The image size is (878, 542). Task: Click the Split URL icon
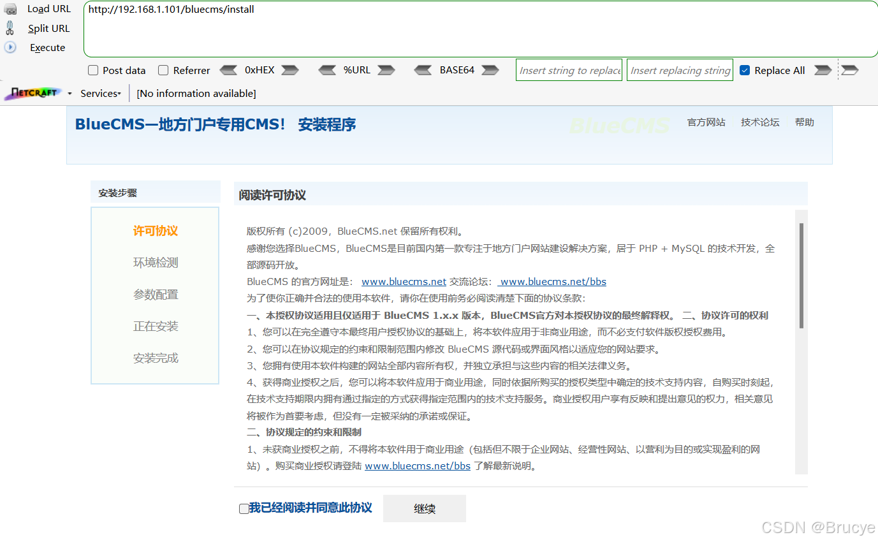pyautogui.click(x=10, y=28)
